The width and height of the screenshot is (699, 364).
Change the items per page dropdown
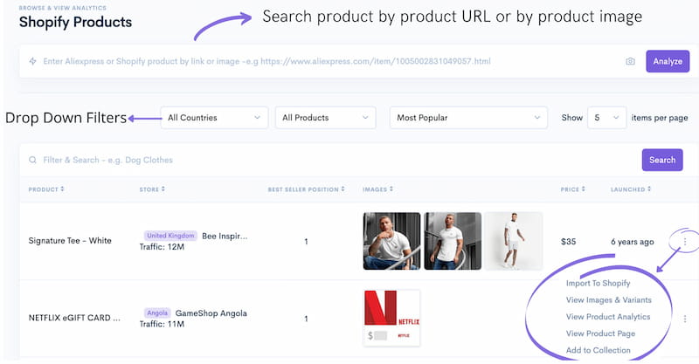pyautogui.click(x=606, y=118)
